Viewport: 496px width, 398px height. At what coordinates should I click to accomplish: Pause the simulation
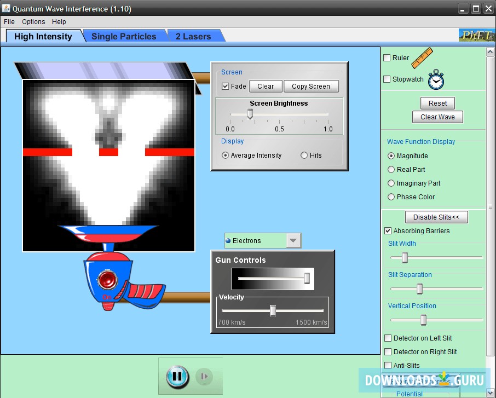pyautogui.click(x=177, y=376)
